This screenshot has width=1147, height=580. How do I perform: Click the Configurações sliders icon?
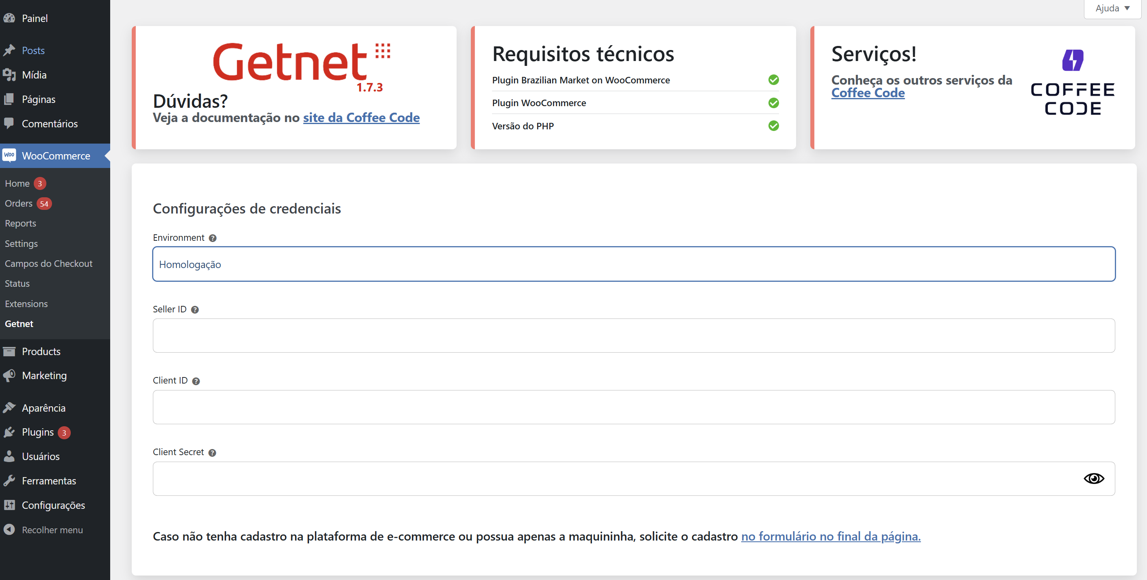coord(9,505)
